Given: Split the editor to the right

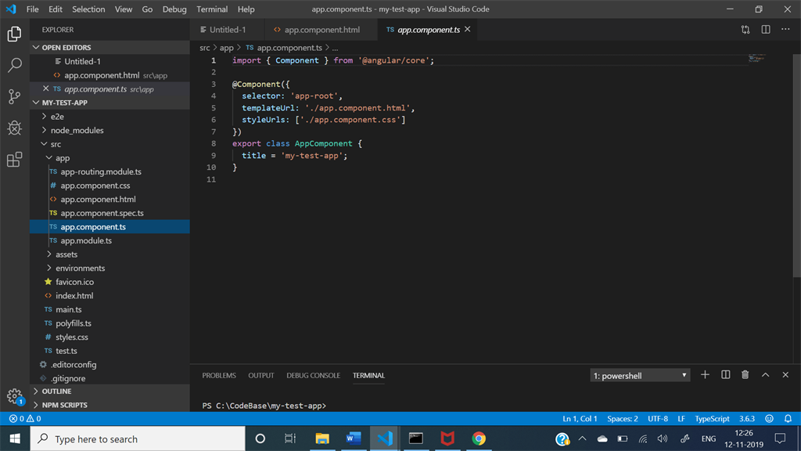Looking at the screenshot, I should 766,30.
